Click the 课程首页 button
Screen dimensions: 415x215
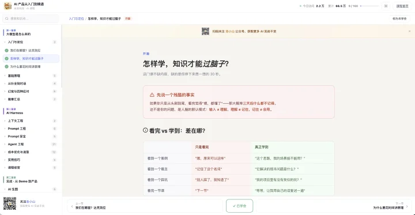coord(402,6)
